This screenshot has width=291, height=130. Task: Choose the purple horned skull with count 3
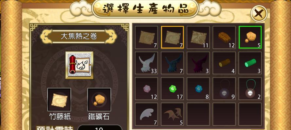coord(198,63)
